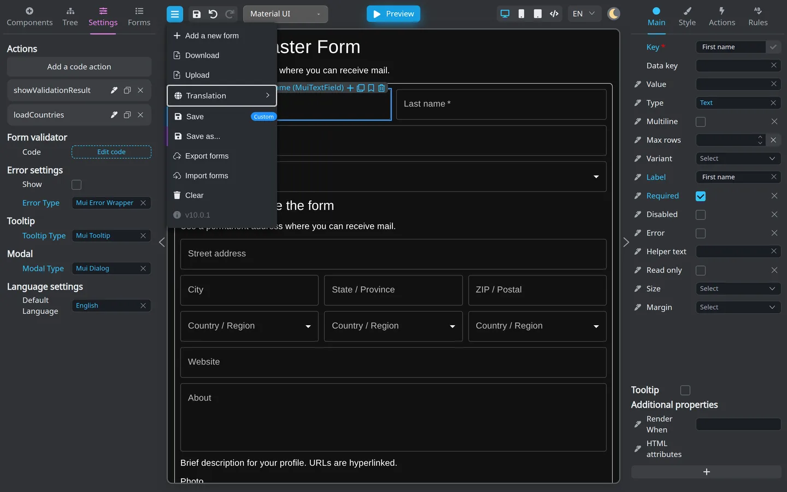Open the JSON code view
Screen dimensions: 787x492
pyautogui.click(x=554, y=14)
